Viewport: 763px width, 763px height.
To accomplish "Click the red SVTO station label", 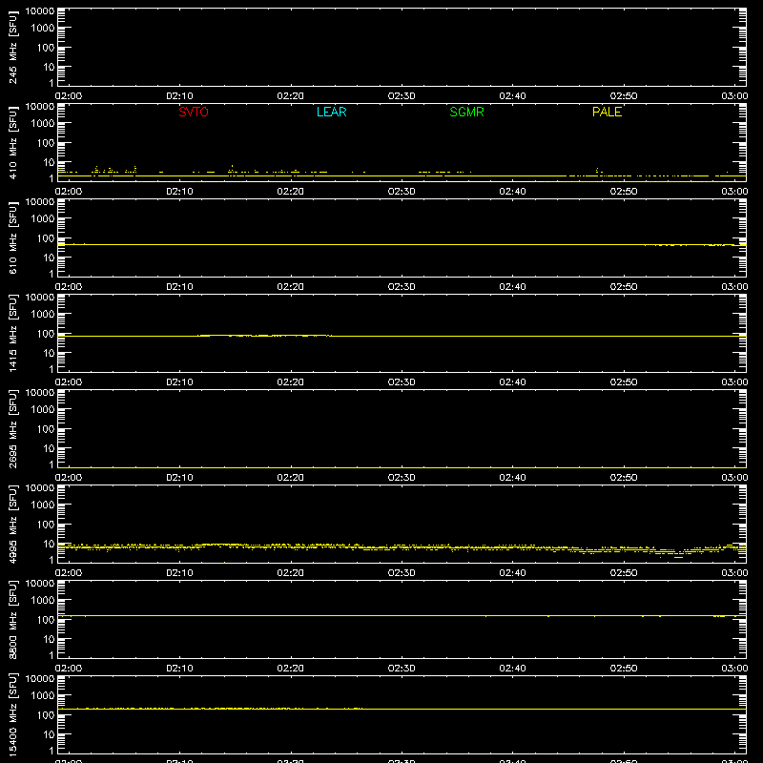I will pyautogui.click(x=194, y=112).
